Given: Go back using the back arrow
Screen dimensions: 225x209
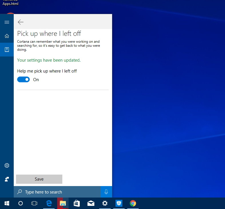Looking at the screenshot, I should pos(21,22).
